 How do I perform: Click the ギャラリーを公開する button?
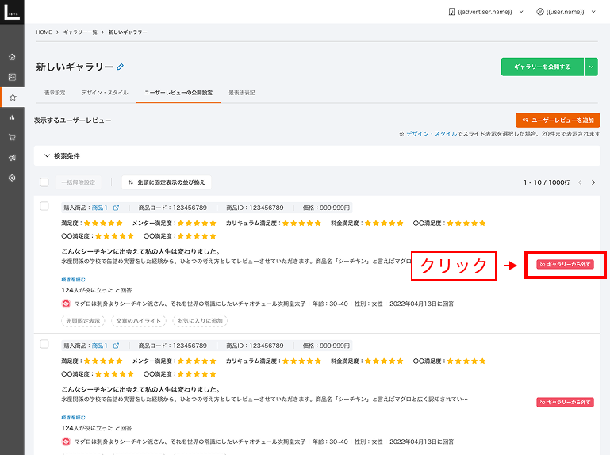coord(543,67)
